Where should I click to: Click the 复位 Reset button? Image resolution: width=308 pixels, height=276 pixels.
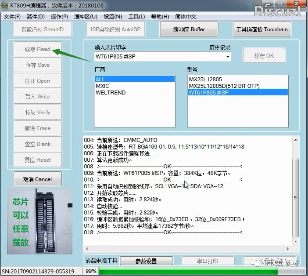pos(38,160)
